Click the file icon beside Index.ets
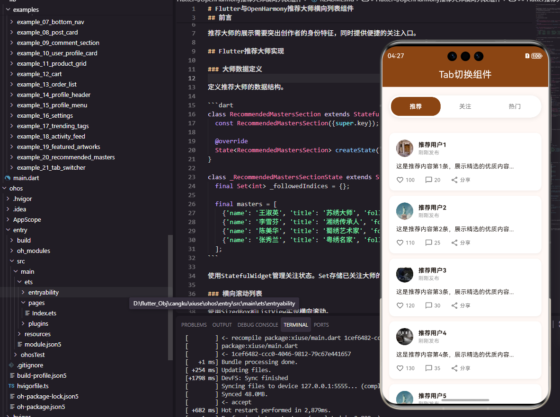 [27, 313]
